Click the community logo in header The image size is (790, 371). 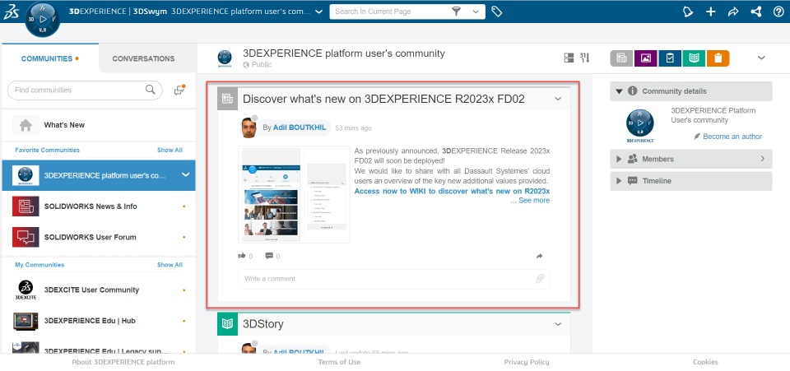225,58
